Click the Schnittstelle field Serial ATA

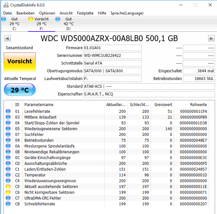coord(113,63)
